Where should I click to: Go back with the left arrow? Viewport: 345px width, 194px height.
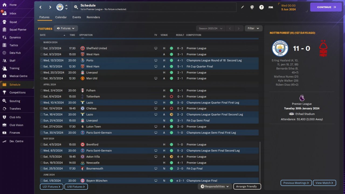40,7
